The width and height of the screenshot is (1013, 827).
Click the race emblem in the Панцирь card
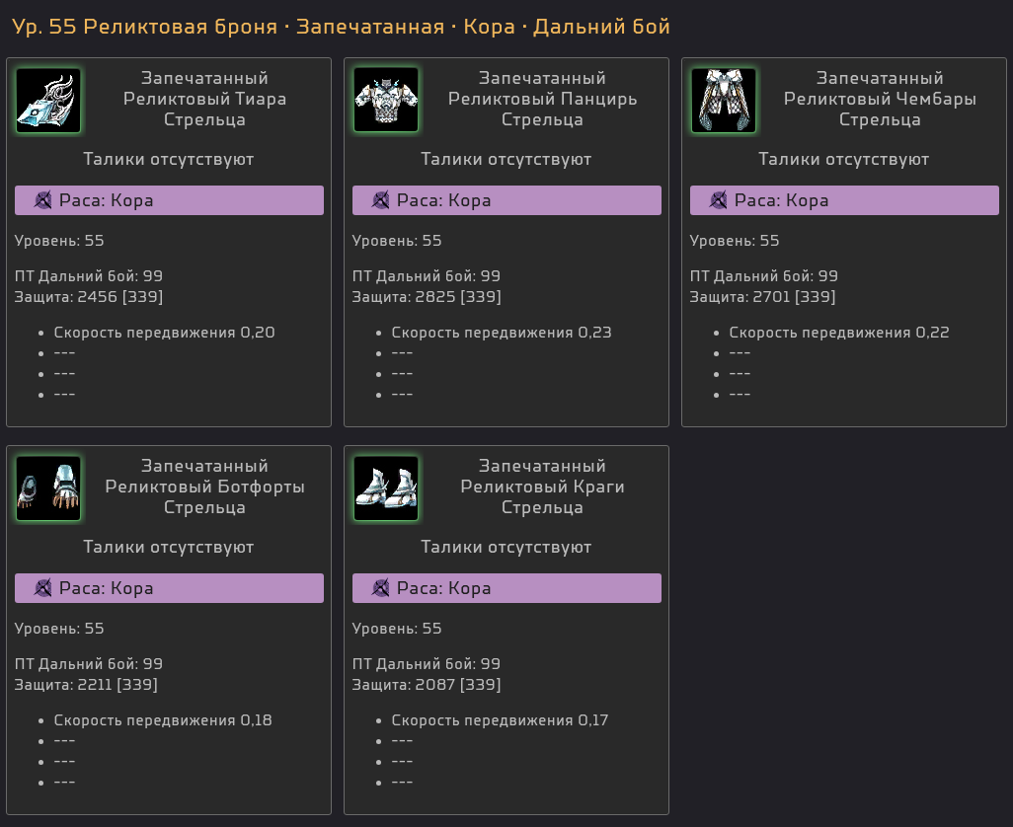[x=380, y=200]
